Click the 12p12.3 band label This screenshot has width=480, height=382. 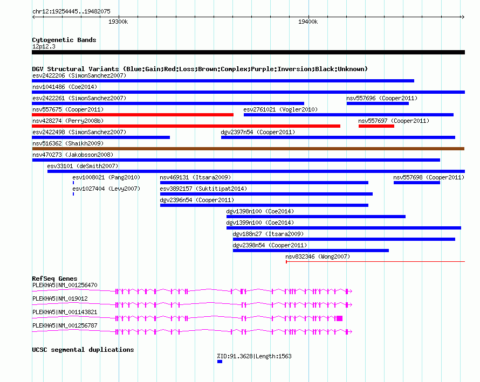44,46
